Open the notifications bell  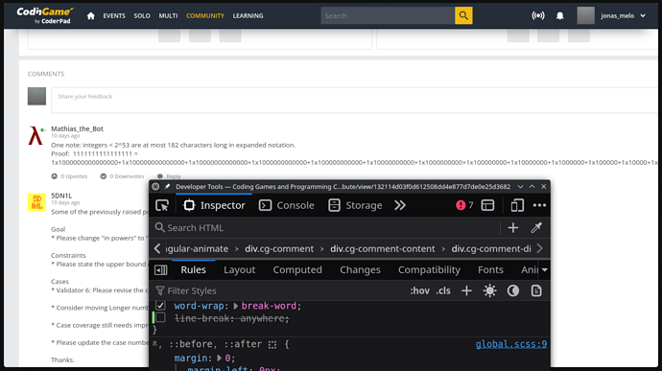(560, 16)
